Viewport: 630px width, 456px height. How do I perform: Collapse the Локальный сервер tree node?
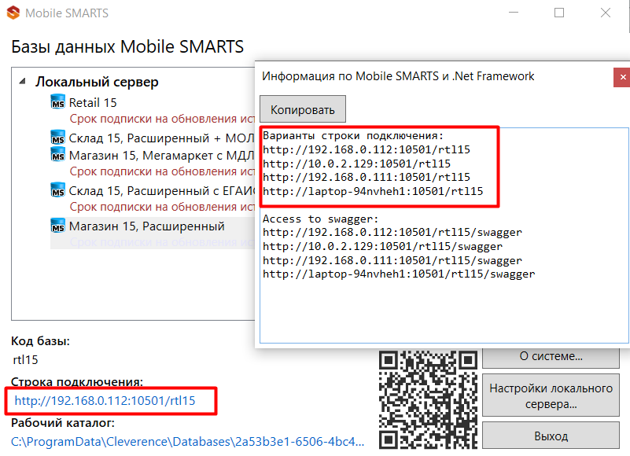point(23,82)
